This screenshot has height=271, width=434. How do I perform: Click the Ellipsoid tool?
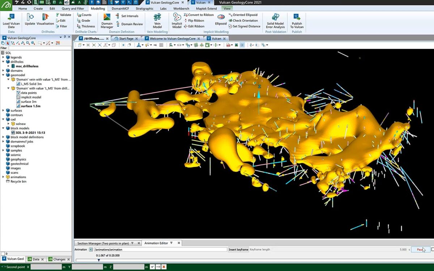click(x=221, y=20)
